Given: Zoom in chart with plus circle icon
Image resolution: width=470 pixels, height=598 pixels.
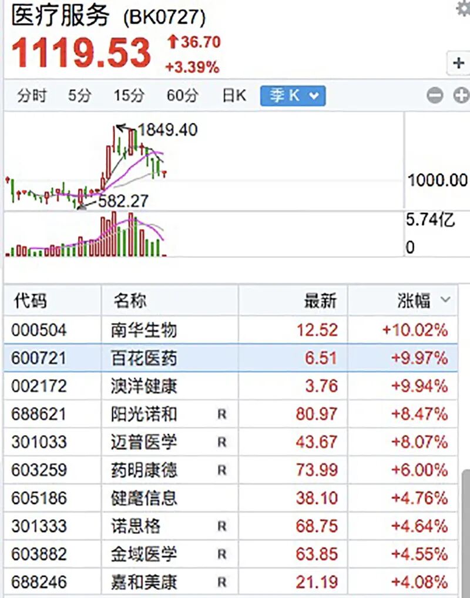Looking at the screenshot, I should pos(461,95).
